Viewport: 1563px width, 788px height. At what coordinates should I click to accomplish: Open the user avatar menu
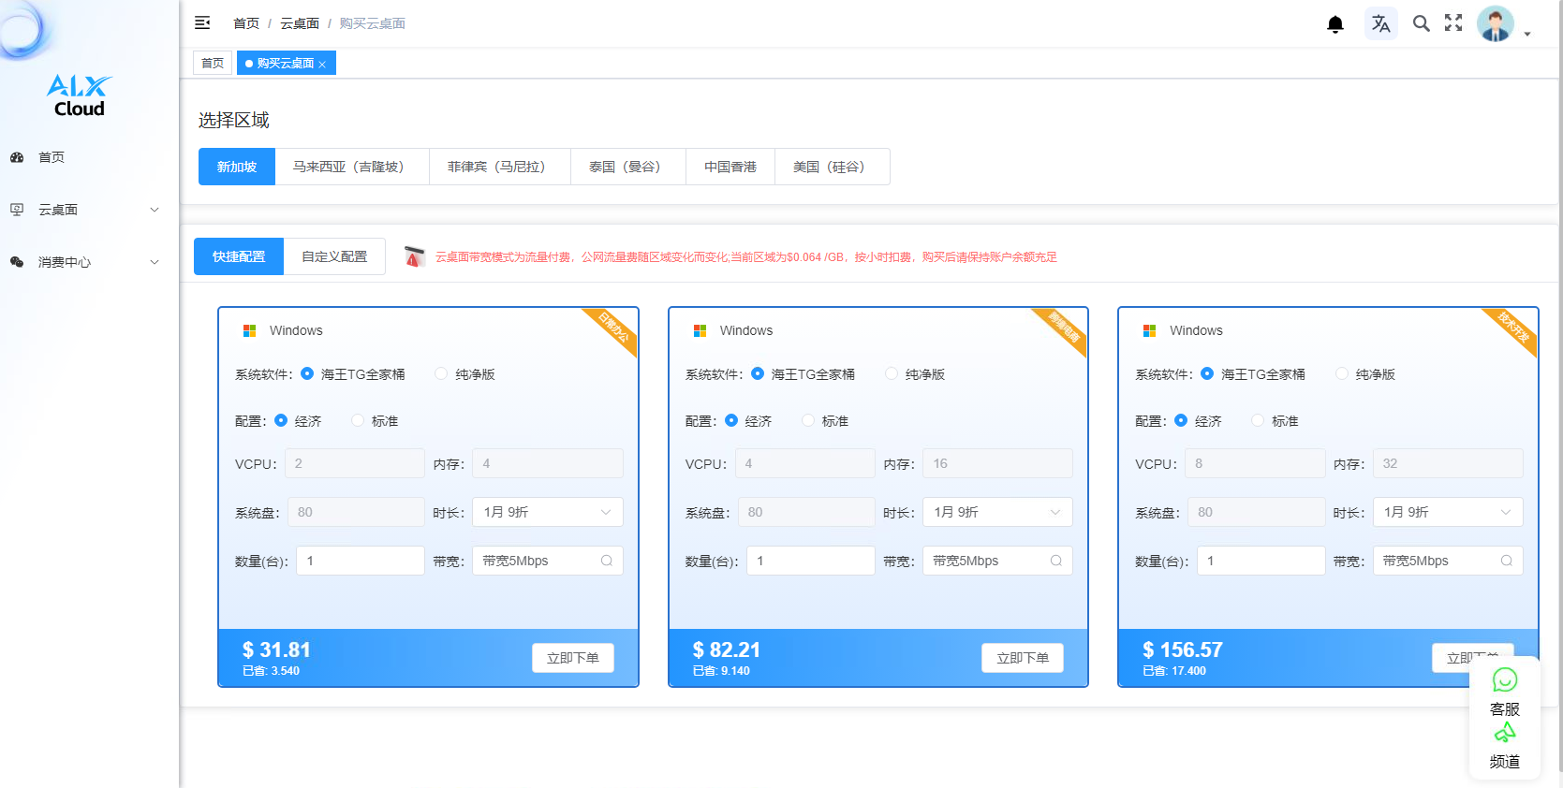1497,24
